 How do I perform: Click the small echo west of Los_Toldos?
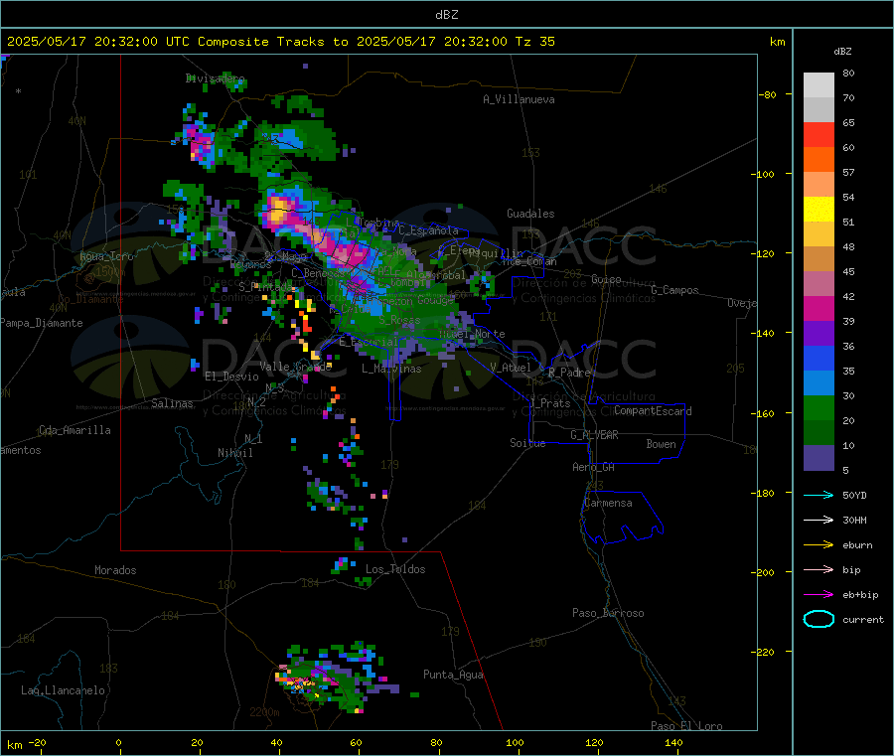(341, 565)
